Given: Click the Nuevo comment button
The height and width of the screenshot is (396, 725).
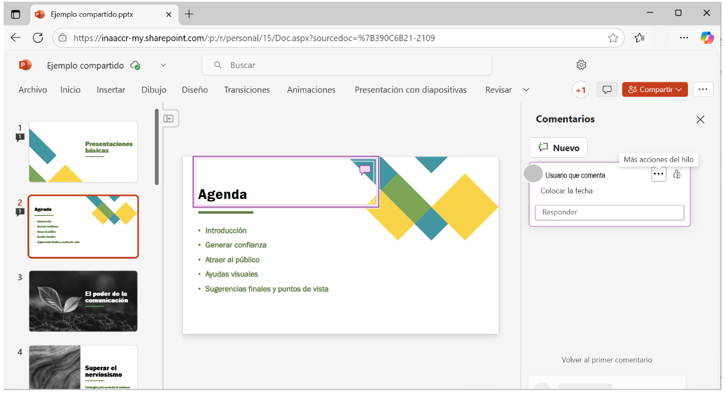Looking at the screenshot, I should 558,148.
